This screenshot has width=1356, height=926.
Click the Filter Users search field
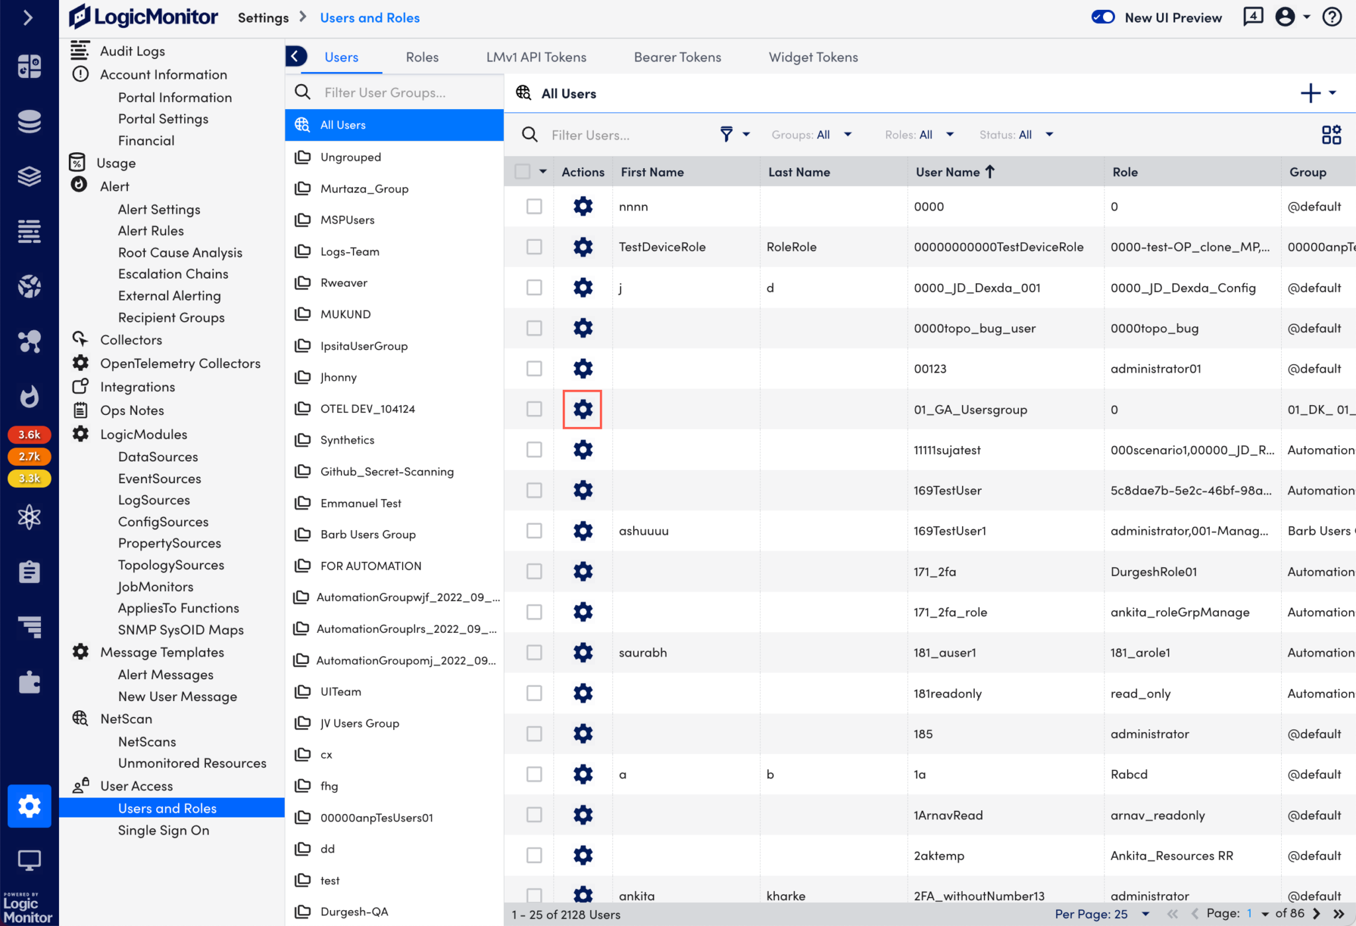tap(622, 134)
